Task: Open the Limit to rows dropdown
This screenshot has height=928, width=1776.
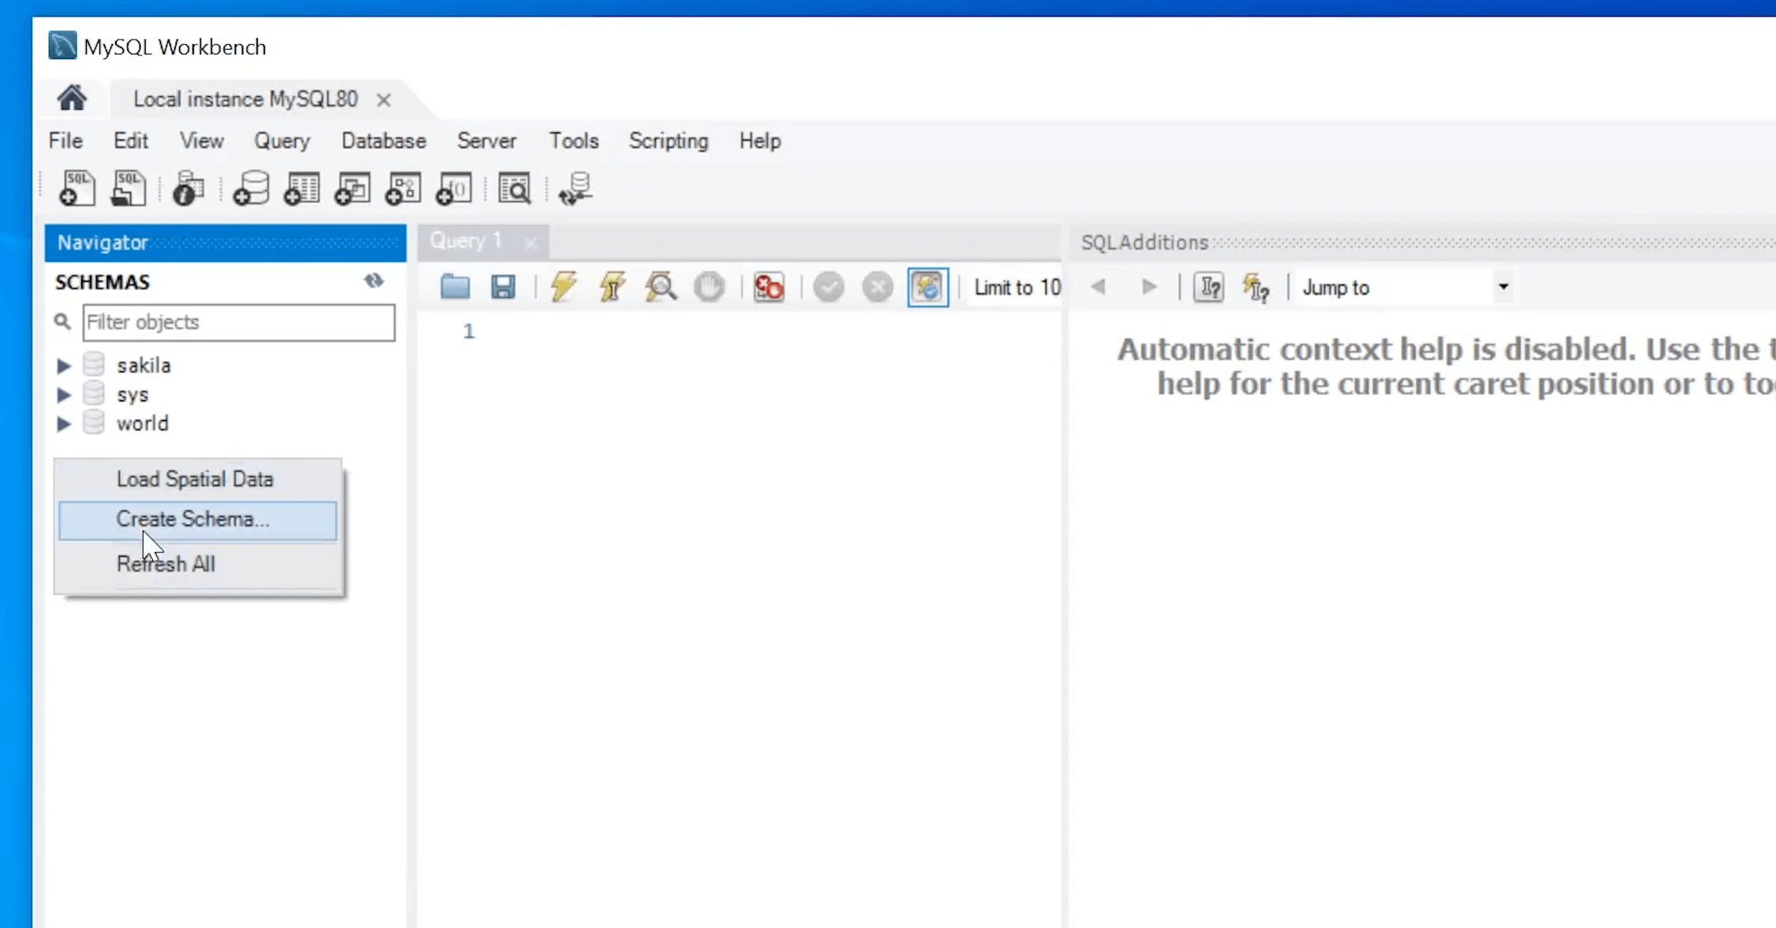Action: coord(1017,288)
